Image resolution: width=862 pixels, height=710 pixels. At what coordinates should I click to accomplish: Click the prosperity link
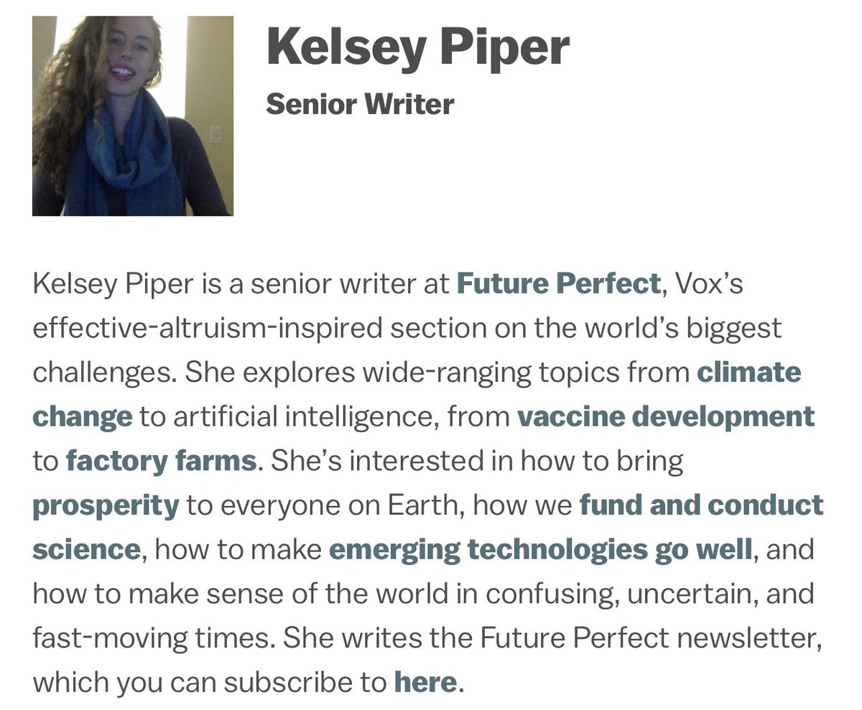point(106,505)
